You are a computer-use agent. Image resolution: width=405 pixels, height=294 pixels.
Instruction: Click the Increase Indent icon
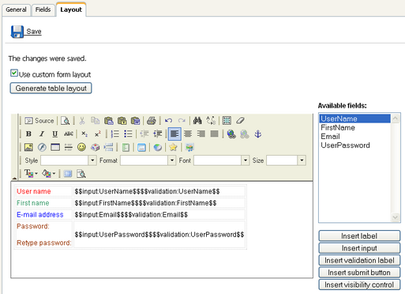pyautogui.click(x=158, y=134)
